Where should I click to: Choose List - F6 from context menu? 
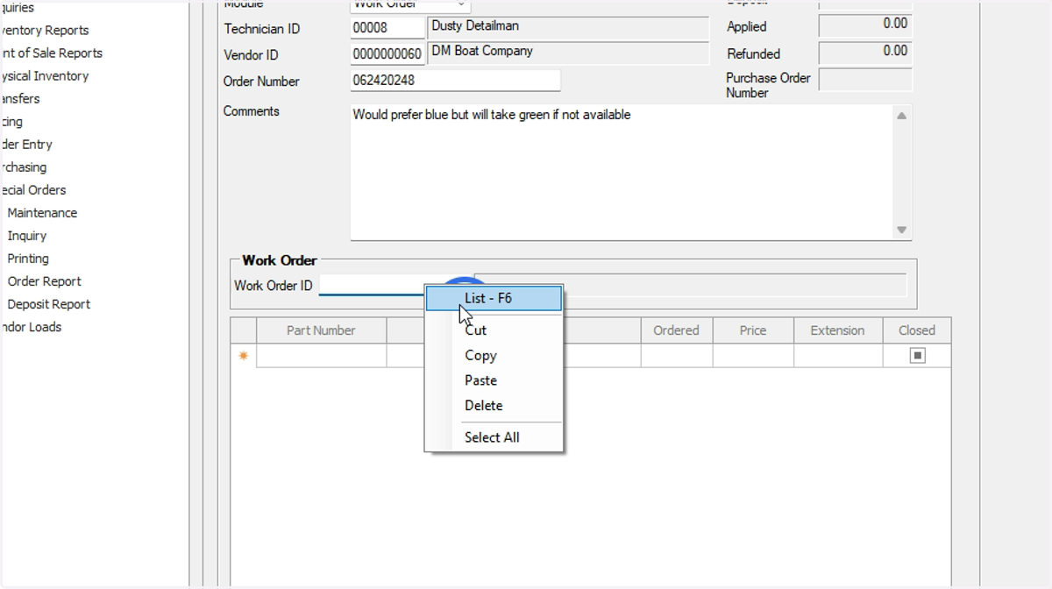pos(494,298)
